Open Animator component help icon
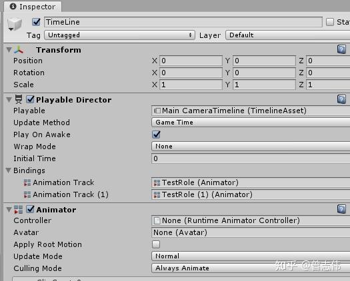The height and width of the screenshot is (281, 350). click(341, 209)
